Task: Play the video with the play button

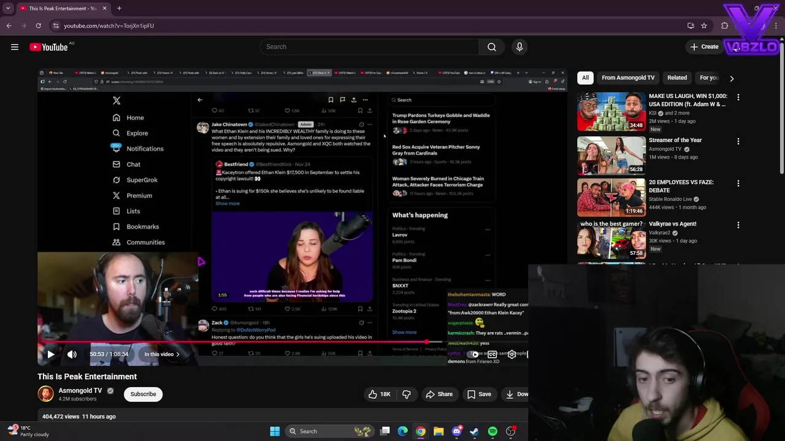Action: (x=51, y=354)
